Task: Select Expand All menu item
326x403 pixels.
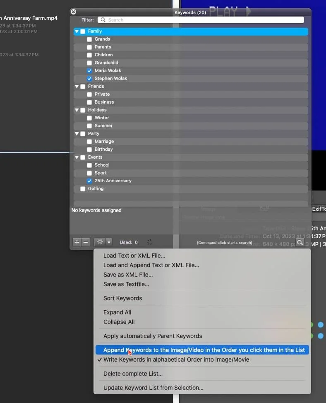Action: tap(202, 312)
